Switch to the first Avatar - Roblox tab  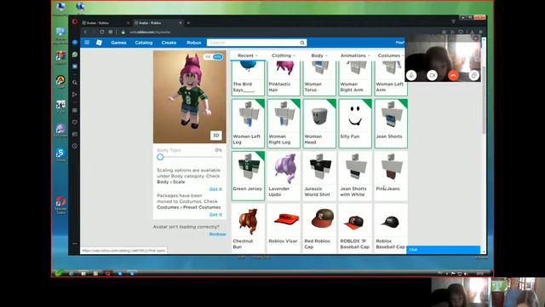(x=106, y=23)
